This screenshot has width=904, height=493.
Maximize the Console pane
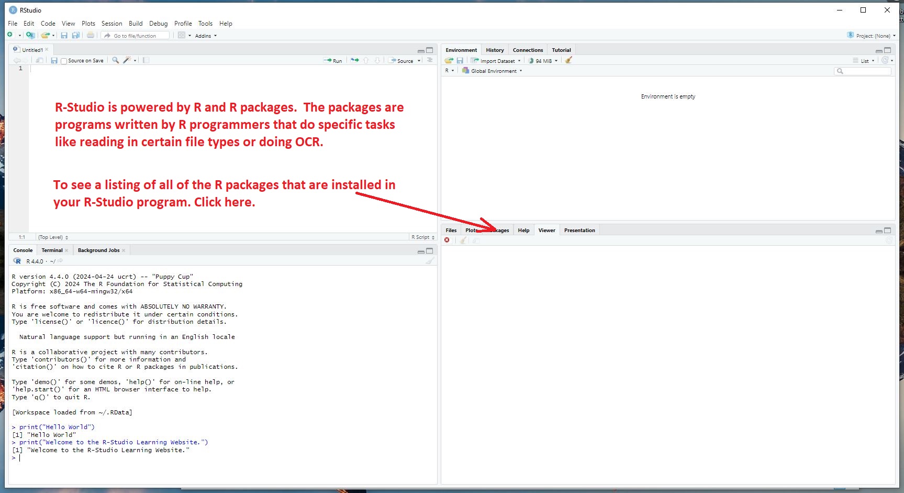pos(430,251)
